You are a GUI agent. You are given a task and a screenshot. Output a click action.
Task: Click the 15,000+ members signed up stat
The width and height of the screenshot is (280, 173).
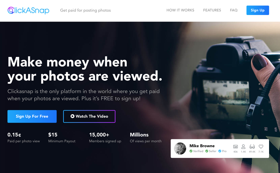[x=105, y=138]
